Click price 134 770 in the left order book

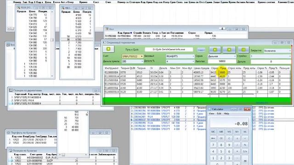33,15
